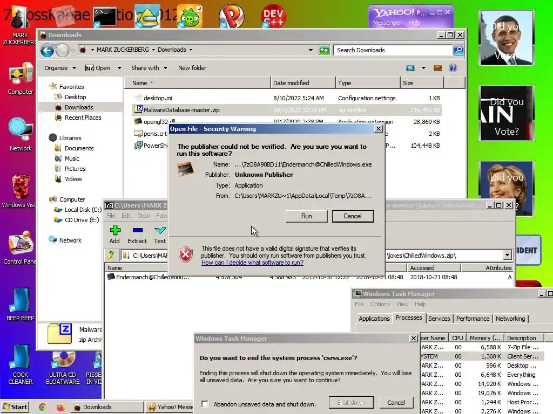The width and height of the screenshot is (553, 414).
Task: Go back with the Explorer Back arrow
Action: (x=47, y=50)
